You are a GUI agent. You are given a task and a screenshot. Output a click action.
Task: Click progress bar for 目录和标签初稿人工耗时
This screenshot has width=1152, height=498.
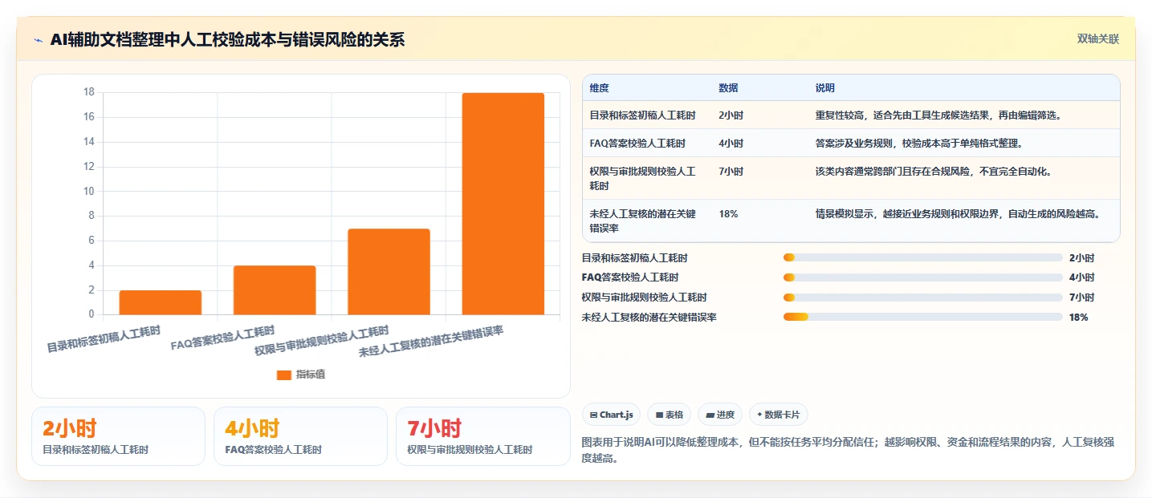pyautogui.click(x=923, y=258)
